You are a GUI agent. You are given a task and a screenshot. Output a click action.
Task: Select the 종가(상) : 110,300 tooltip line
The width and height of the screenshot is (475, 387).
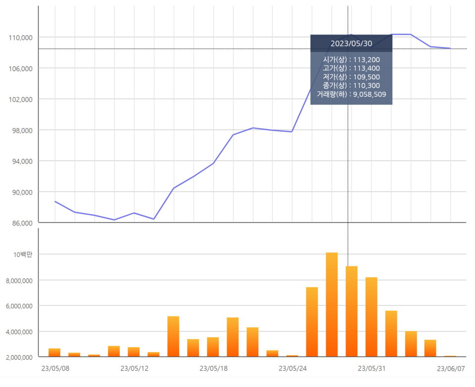pos(351,86)
